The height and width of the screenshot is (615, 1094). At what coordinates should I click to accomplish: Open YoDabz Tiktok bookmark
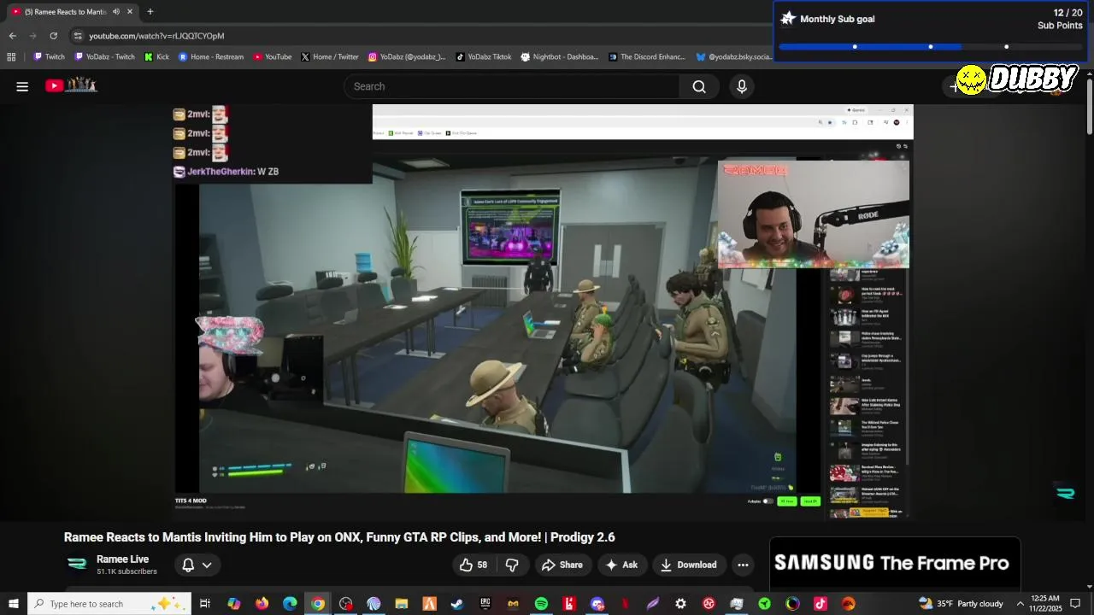[484, 57]
